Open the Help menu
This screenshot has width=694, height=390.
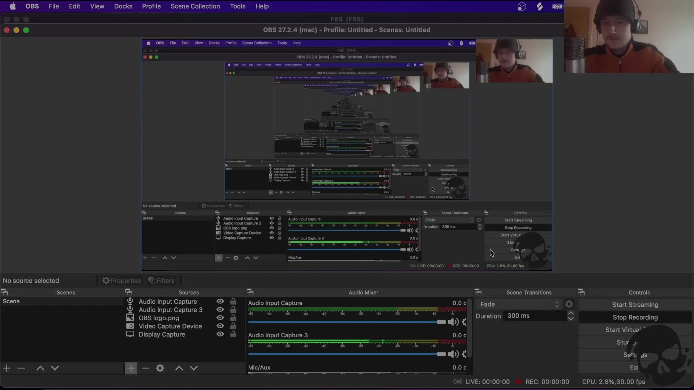coord(262,6)
